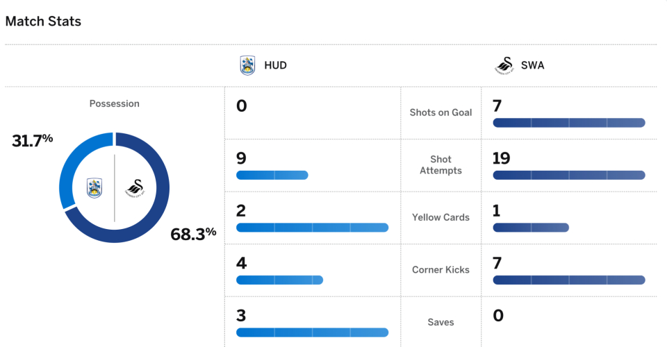Click Huddersfield's Saves bar
This screenshot has width=667, height=347.
(312, 332)
